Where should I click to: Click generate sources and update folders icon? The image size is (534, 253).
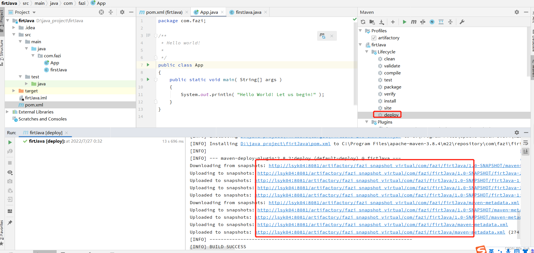pyautogui.click(x=372, y=22)
